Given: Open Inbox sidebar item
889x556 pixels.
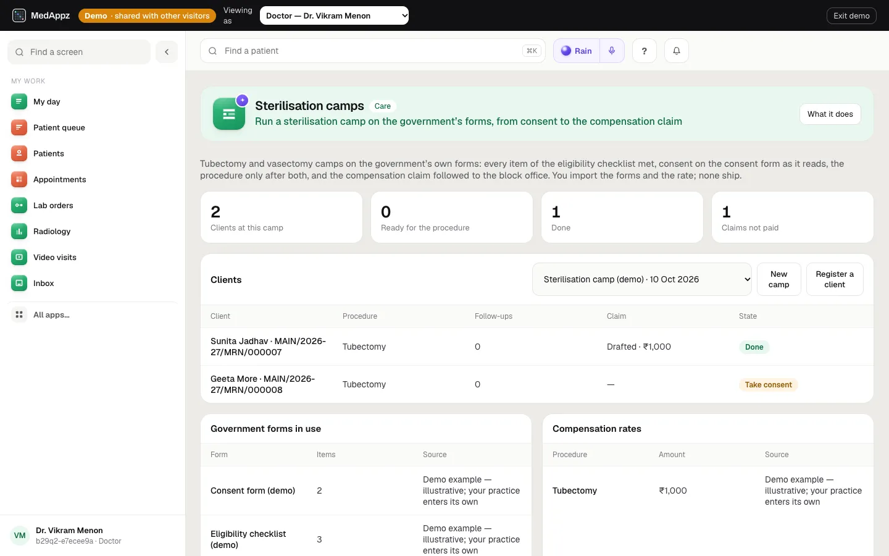Looking at the screenshot, I should (93, 283).
